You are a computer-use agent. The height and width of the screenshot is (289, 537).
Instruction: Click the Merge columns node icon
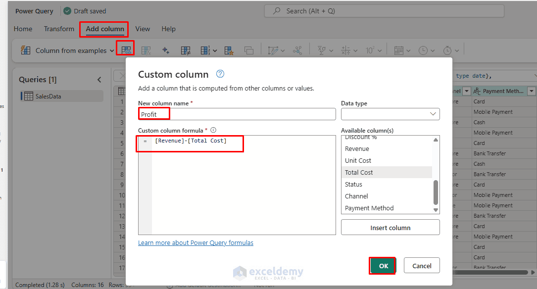click(297, 50)
